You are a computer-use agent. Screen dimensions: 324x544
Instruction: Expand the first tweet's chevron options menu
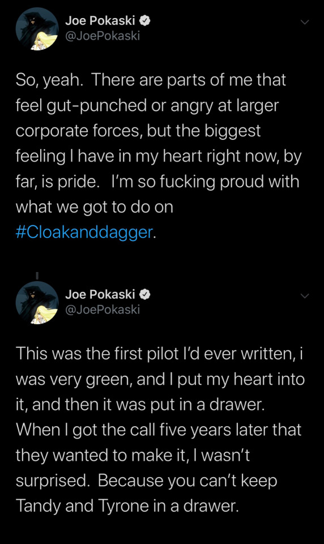pos(304,22)
